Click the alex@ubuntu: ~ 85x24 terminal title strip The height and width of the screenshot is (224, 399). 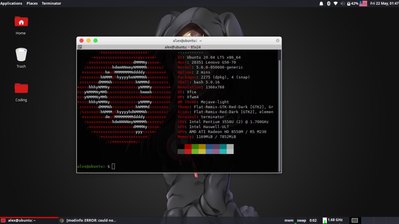182,47
